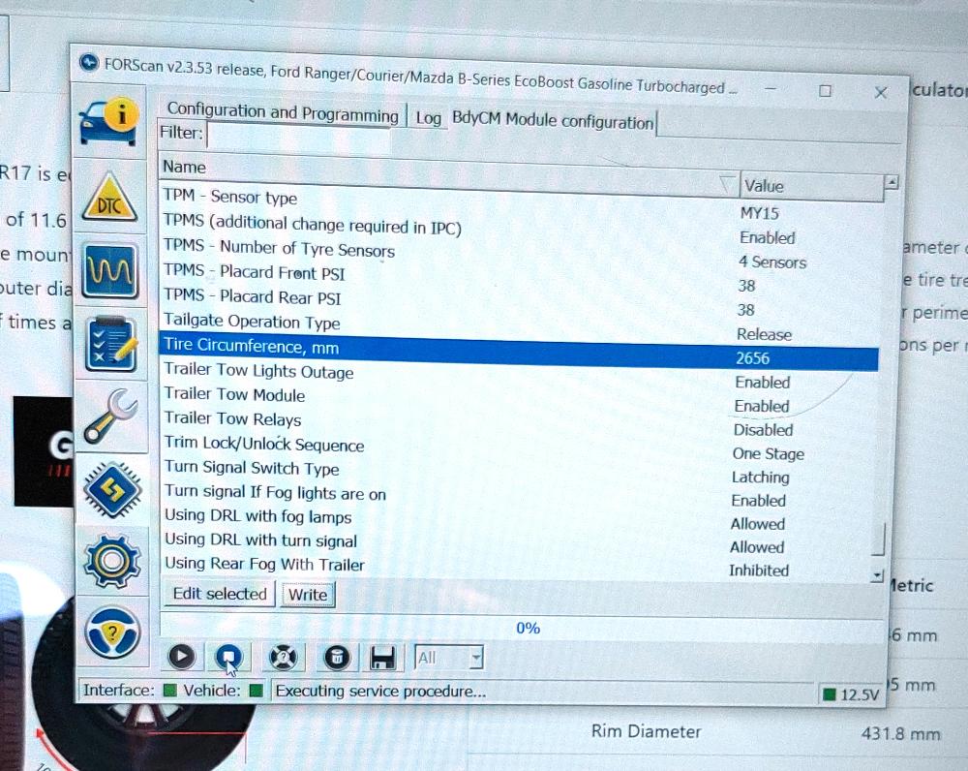Viewport: 968px width, 771px height.
Task: Switch to Configuration and Programming tab
Action: click(283, 112)
